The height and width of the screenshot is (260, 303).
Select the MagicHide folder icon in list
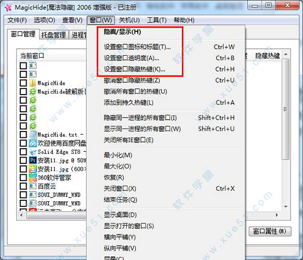pyautogui.click(x=33, y=83)
